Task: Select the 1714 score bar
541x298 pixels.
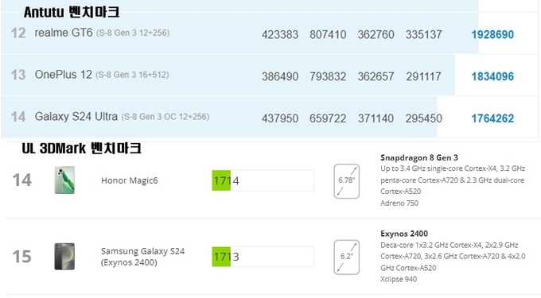Action: [x=263, y=180]
